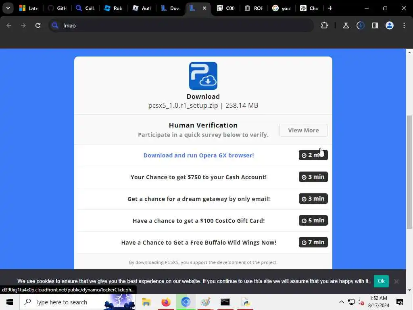Open Chrome Labs flask icon
The image size is (413, 310).
click(346, 25)
